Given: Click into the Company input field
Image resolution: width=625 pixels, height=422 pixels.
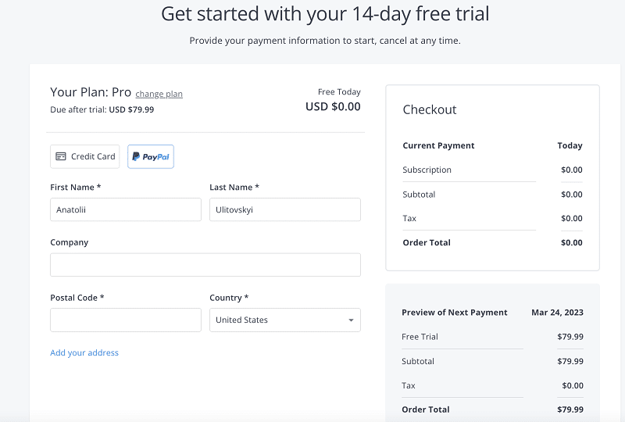Looking at the screenshot, I should tap(205, 265).
